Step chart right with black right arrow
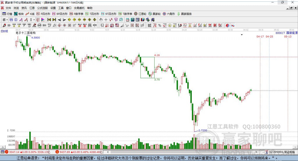The width and height of the screenshot is (298, 161). tap(64, 20)
